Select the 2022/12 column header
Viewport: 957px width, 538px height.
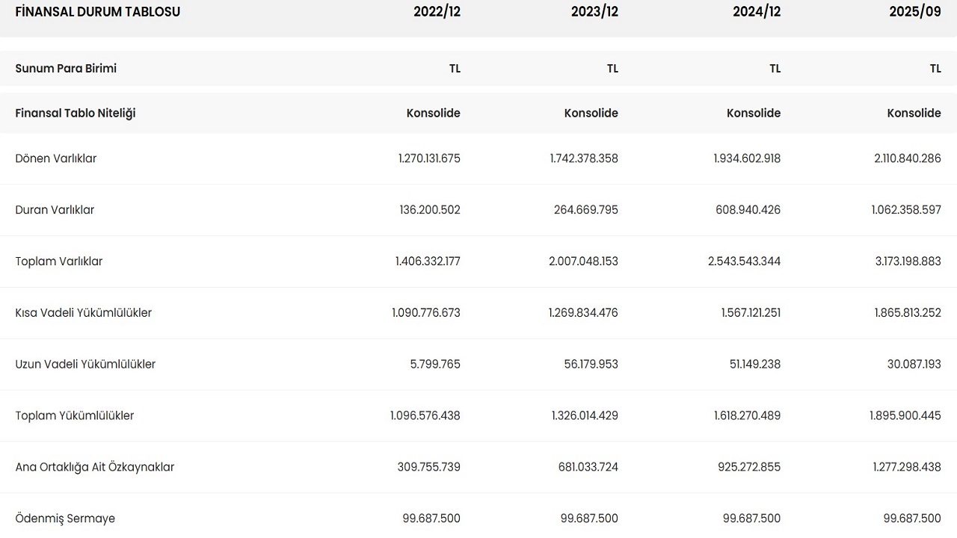click(437, 12)
